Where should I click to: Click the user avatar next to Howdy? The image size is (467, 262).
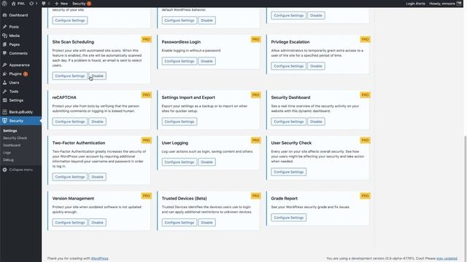[x=459, y=4]
